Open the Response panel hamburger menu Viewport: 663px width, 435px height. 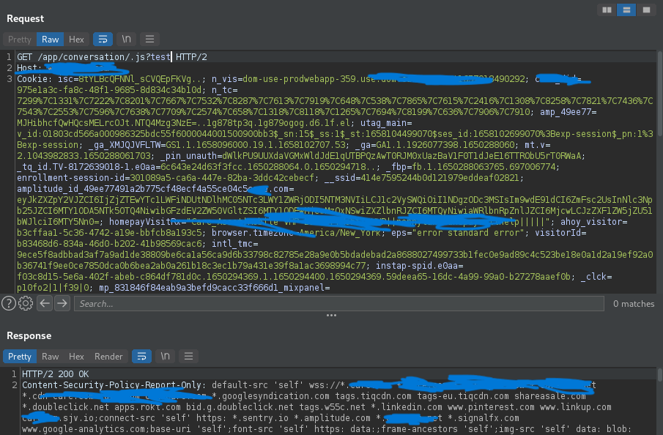tap(188, 357)
